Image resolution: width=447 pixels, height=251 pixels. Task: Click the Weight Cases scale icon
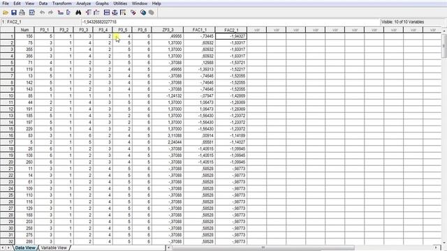point(115,13)
